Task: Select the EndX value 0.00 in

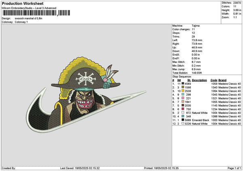Action: click(196, 55)
